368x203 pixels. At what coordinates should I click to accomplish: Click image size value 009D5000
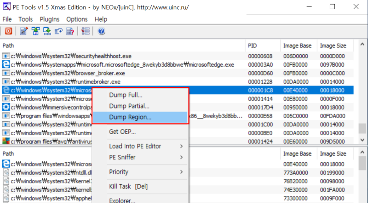point(332,141)
